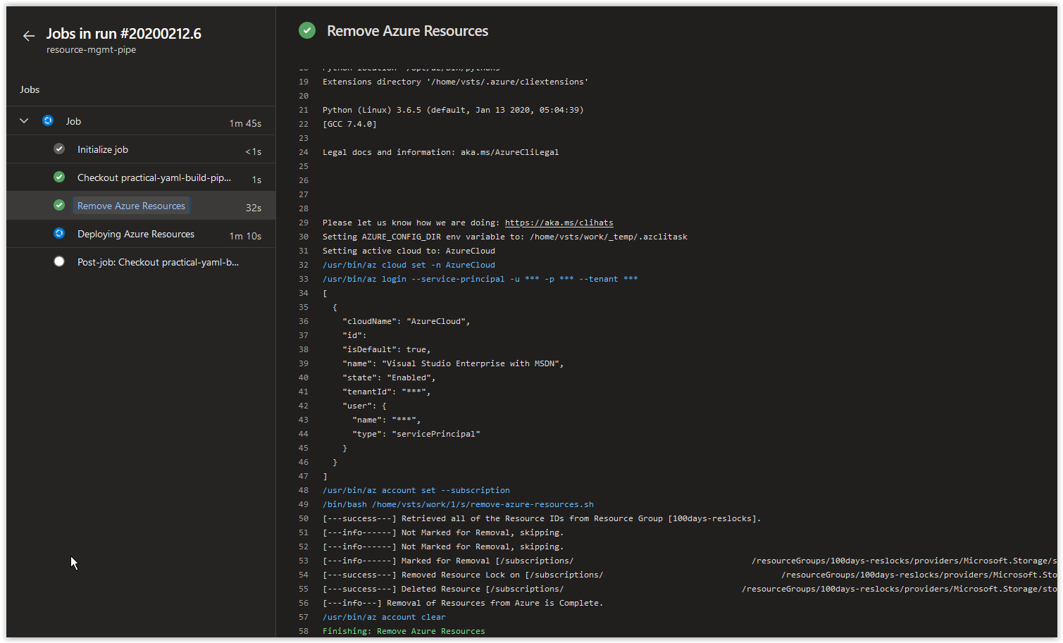Click the Extensions directory log line
This screenshot has height=643, width=1063.
(455, 82)
